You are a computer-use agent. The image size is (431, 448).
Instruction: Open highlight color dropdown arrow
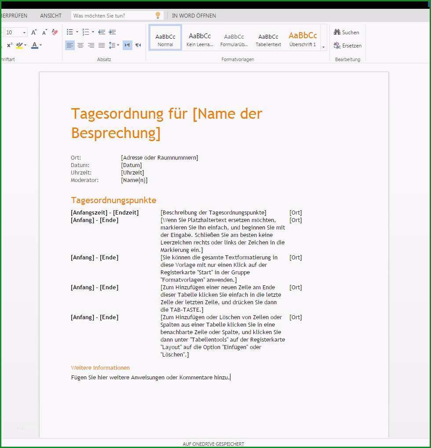pos(26,45)
